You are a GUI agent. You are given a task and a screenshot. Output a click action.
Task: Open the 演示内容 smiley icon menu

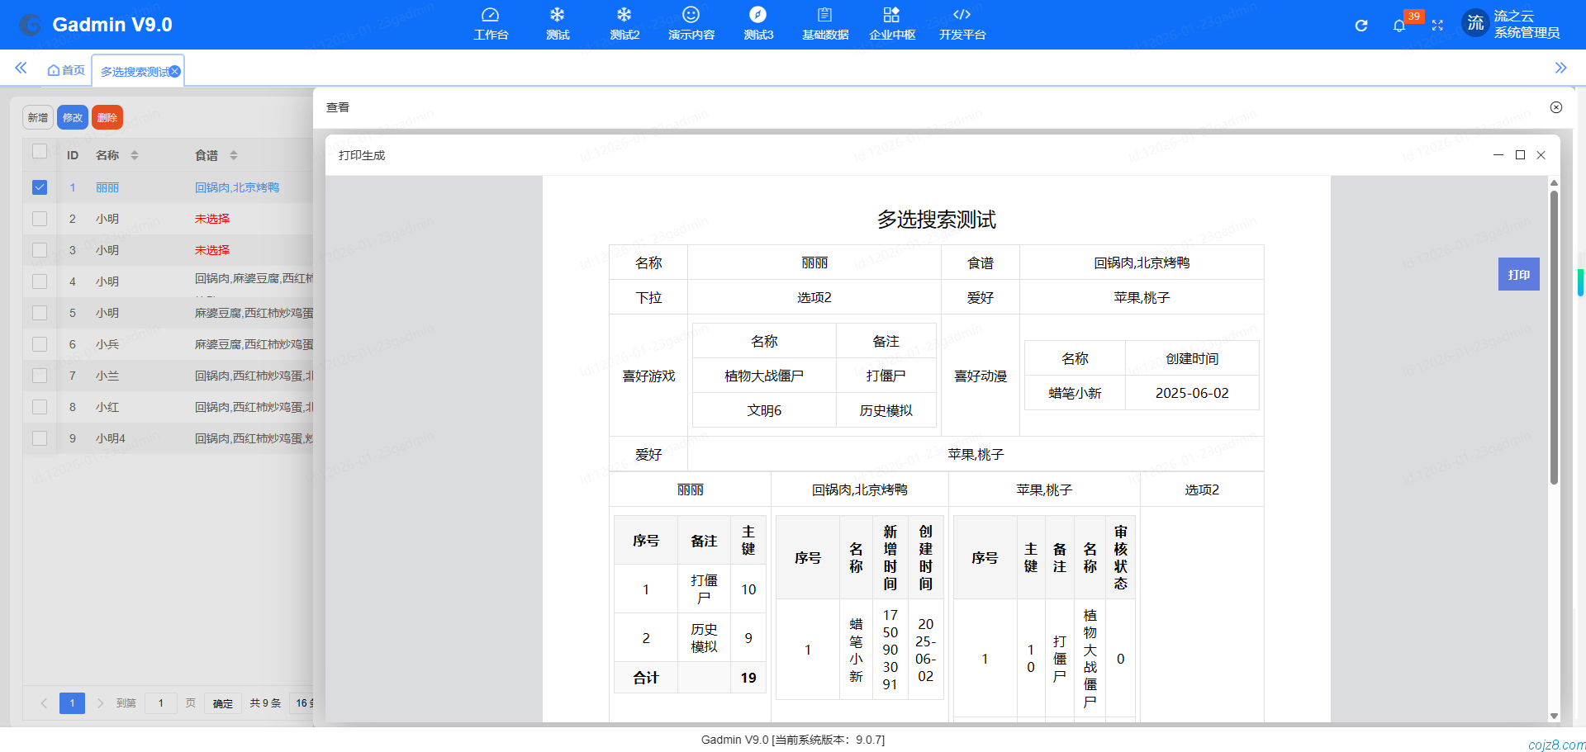(691, 24)
